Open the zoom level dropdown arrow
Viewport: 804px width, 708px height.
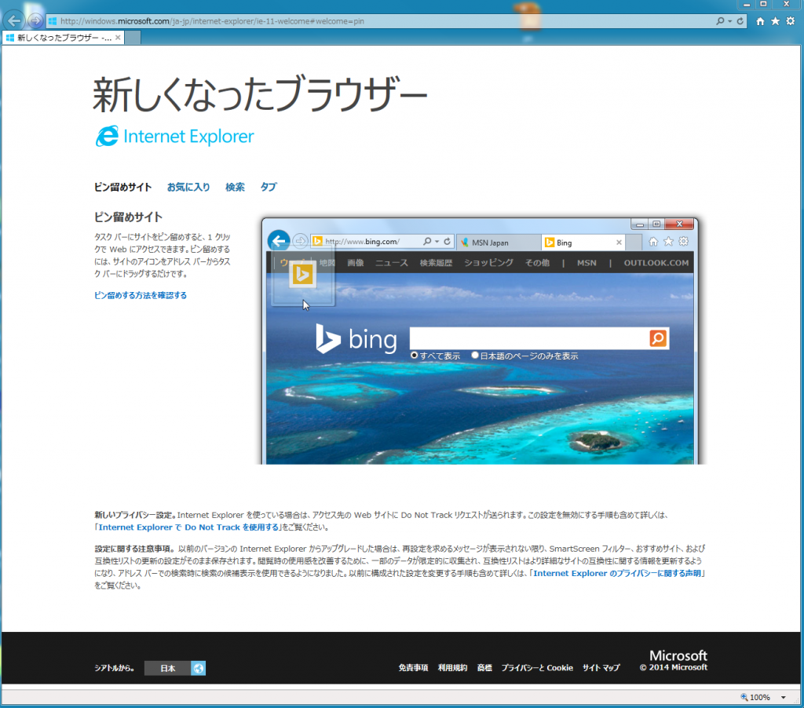pyautogui.click(x=783, y=697)
